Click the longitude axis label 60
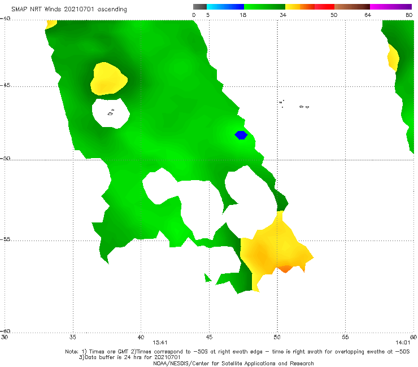 (x=413, y=337)
